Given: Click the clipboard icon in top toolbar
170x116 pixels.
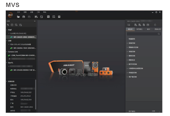Looking at the screenshot, I should click(x=59, y=17).
